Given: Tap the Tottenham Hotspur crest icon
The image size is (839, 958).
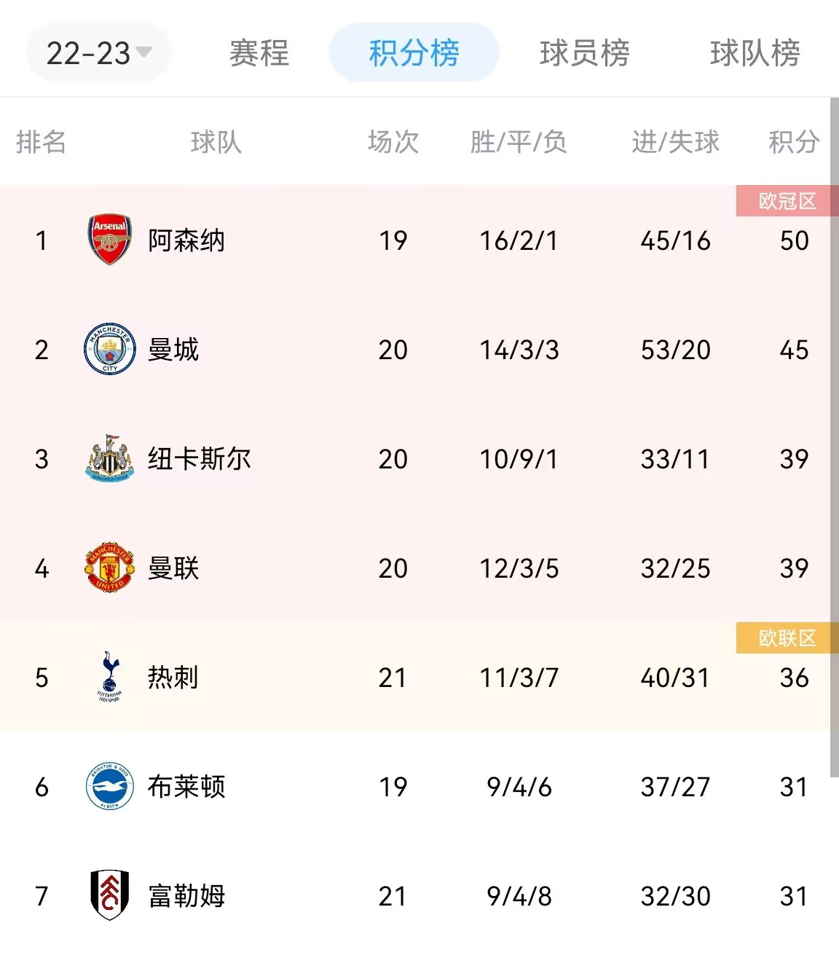Looking at the screenshot, I should (110, 677).
